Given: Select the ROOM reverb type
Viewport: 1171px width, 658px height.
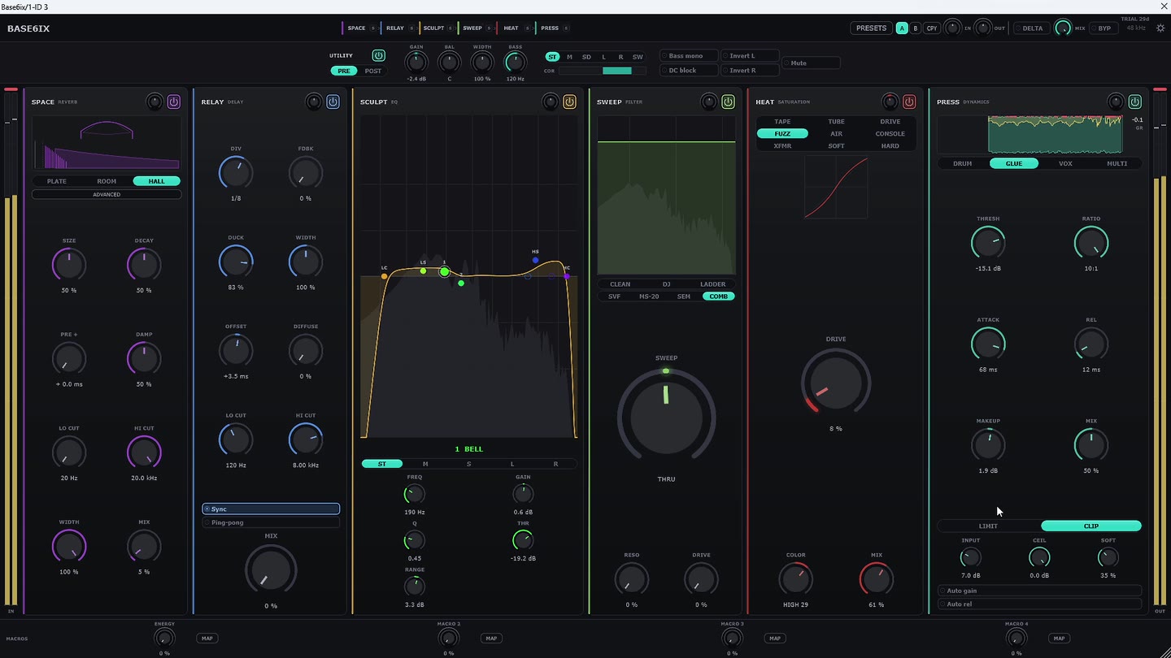Looking at the screenshot, I should pos(107,181).
